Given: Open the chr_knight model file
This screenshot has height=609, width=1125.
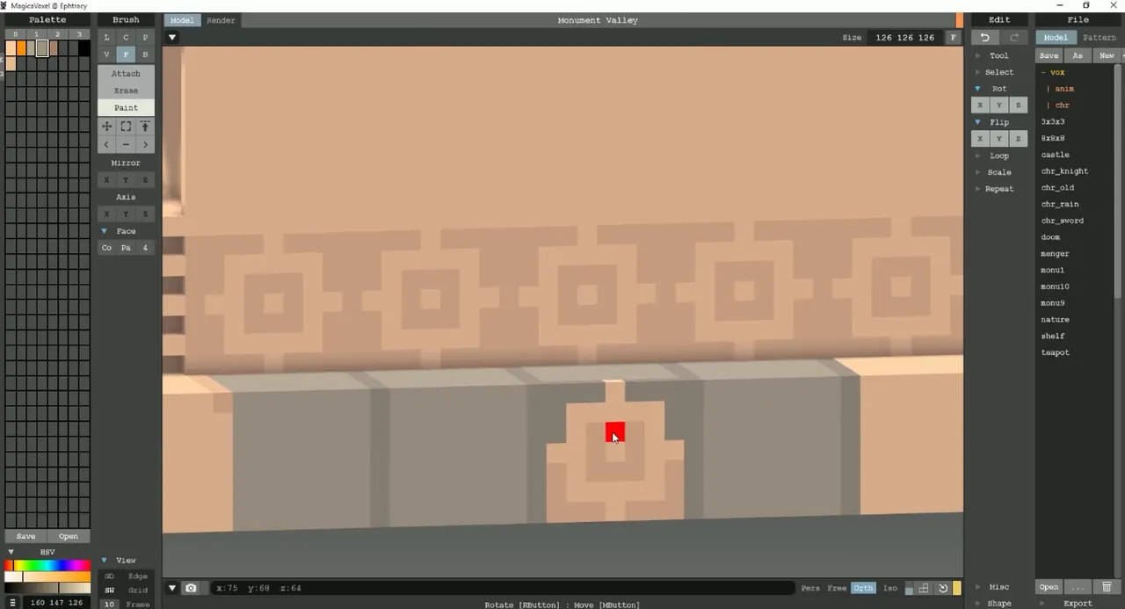Looking at the screenshot, I should point(1064,171).
